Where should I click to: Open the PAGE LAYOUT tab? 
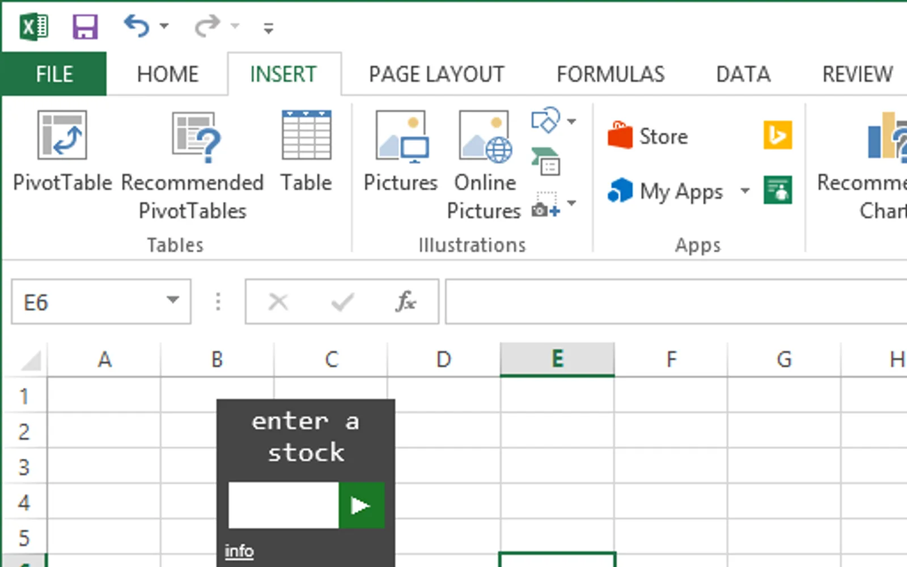tap(436, 74)
